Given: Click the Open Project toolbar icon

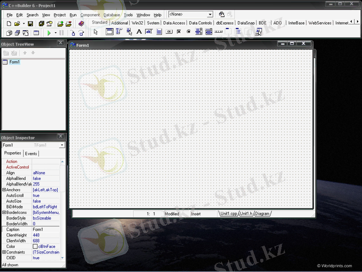Looking at the screenshot, I should [50, 24].
